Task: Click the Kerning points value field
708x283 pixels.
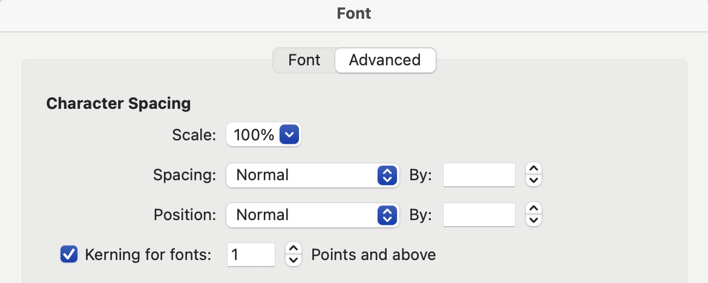Action: [251, 255]
